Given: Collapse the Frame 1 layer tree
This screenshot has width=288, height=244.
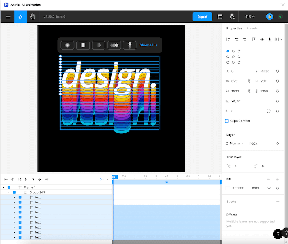Looking at the screenshot, I should tap(3, 187).
